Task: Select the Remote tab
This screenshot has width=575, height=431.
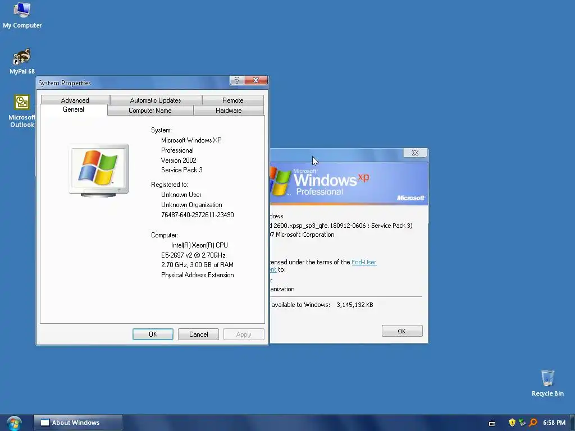Action: coord(233,100)
